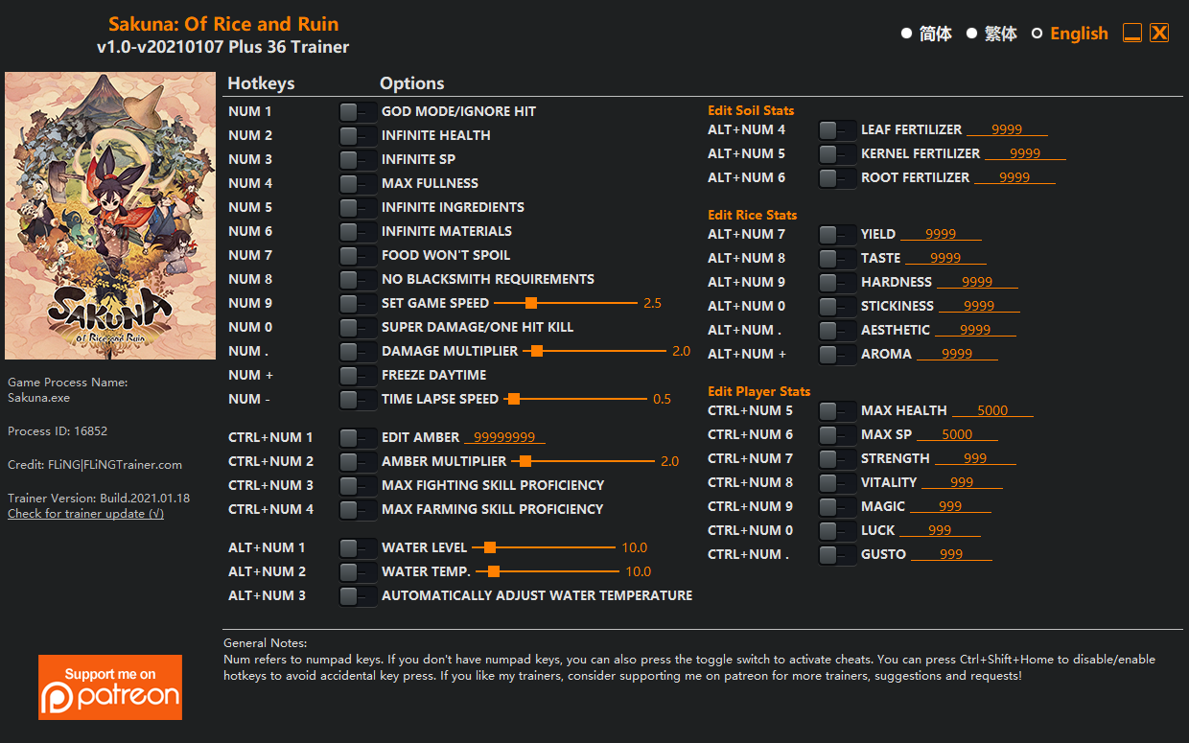Minimize the trainer window
Image resolution: width=1189 pixels, height=743 pixels.
click(1132, 34)
